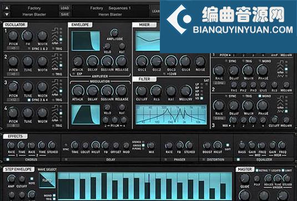
Task: Open the Factory Sequences 1 preset display
Action: pyautogui.click(x=110, y=11)
